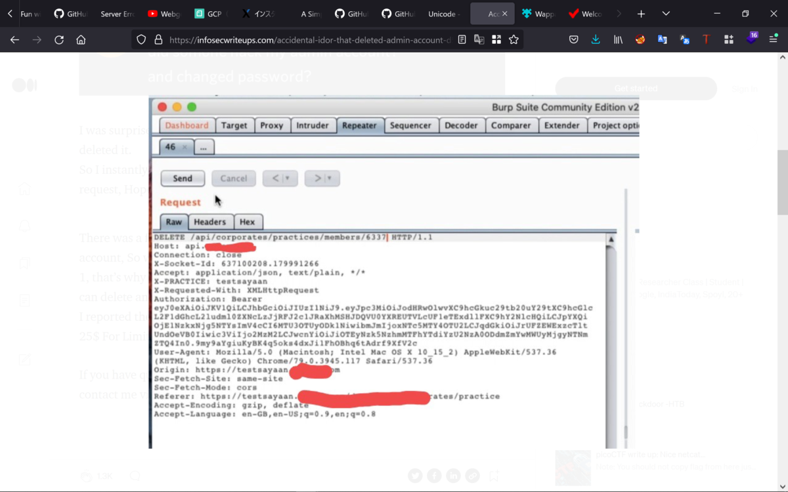Save page to Pocket
788x492 pixels.
click(x=574, y=40)
